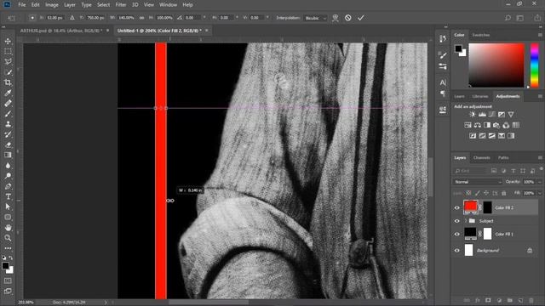Hide the Color Fill 2 layer
Screen dimensions: 545x306
click(x=456, y=207)
